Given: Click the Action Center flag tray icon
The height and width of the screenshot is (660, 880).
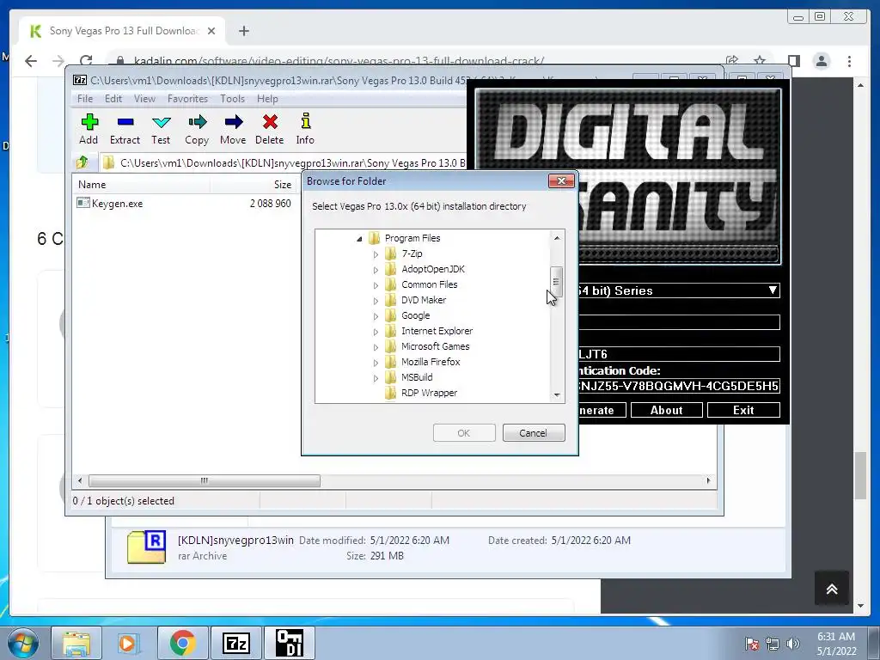Looking at the screenshot, I should (751, 644).
